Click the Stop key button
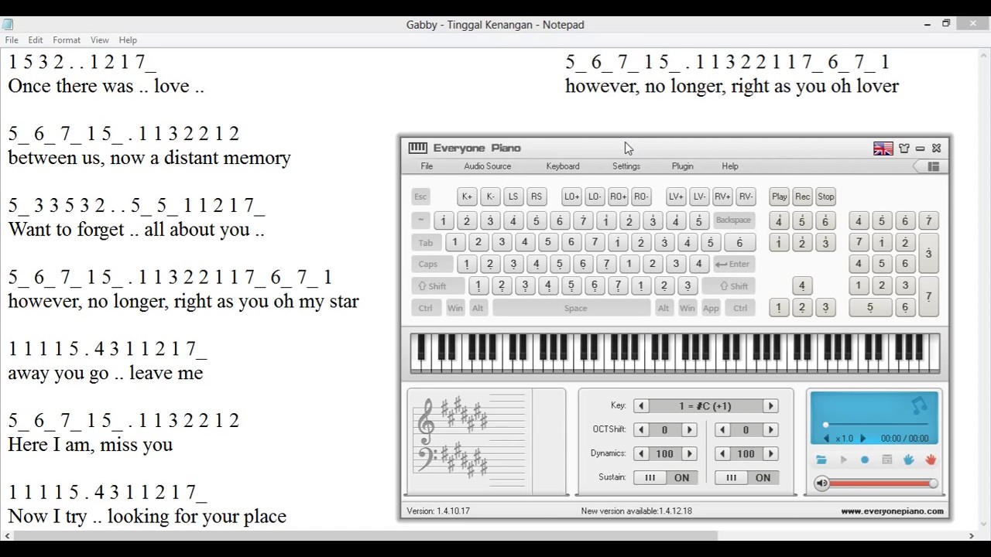The height and width of the screenshot is (557, 991). pos(826,196)
